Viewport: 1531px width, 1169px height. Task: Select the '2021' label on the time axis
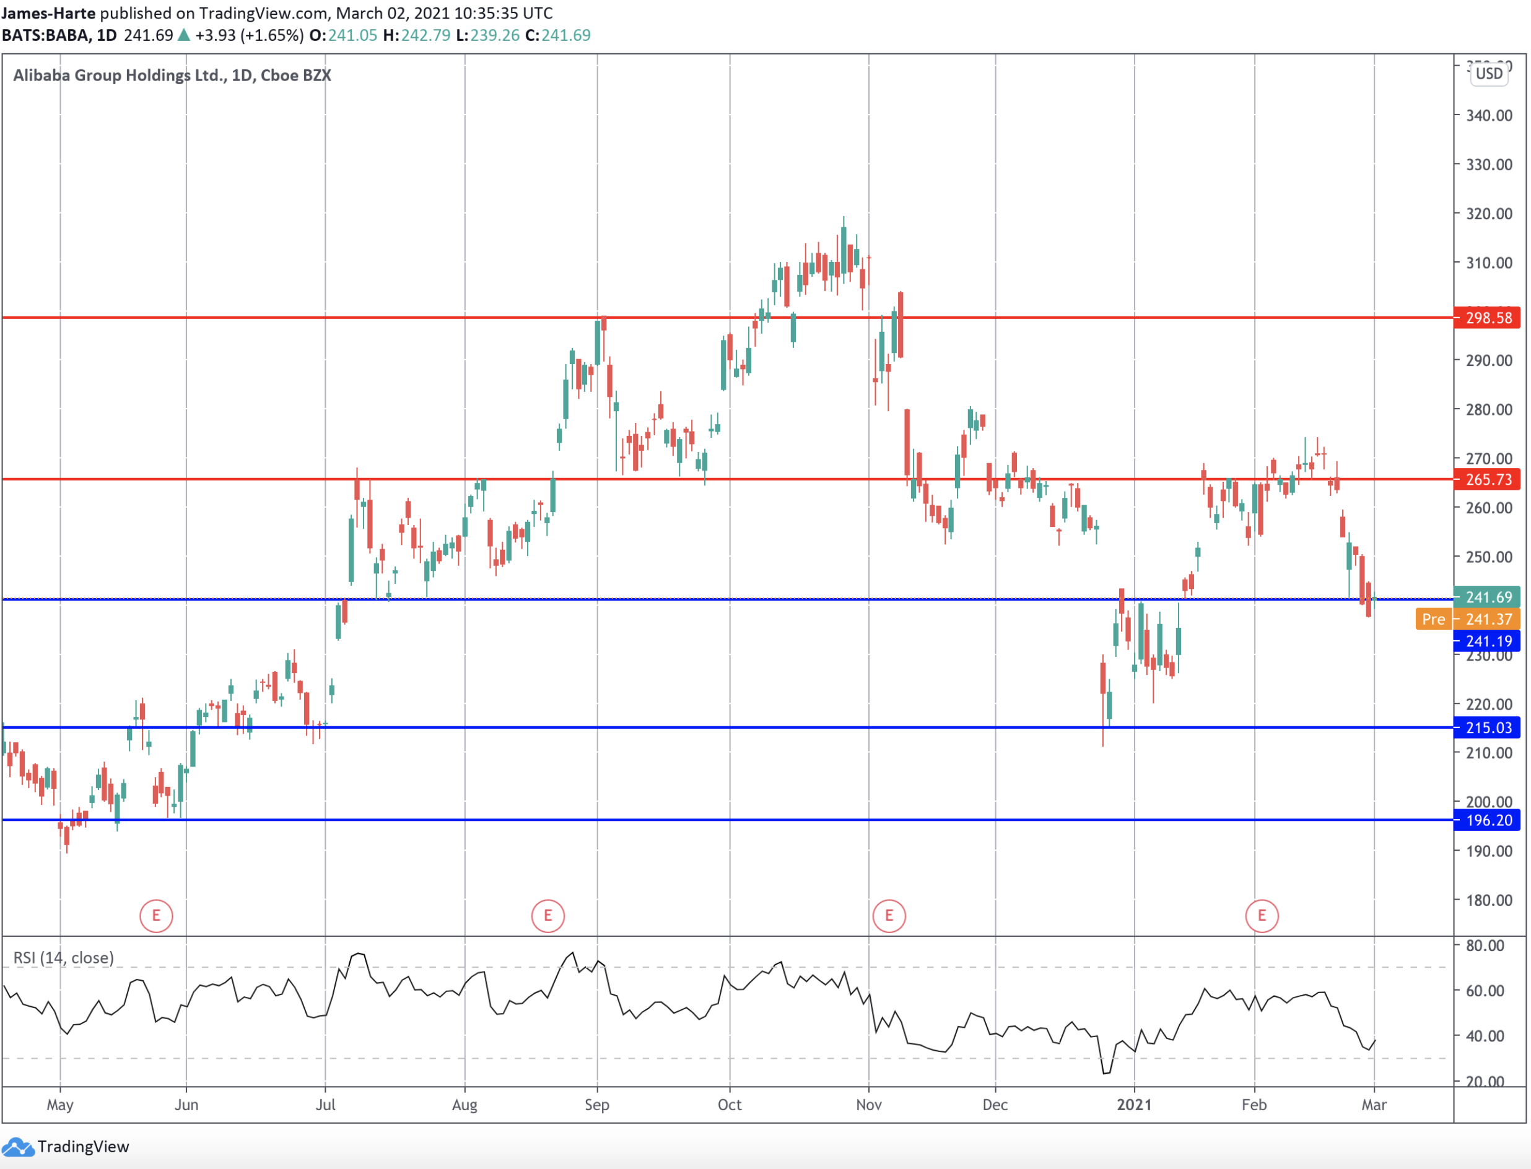[1136, 1105]
